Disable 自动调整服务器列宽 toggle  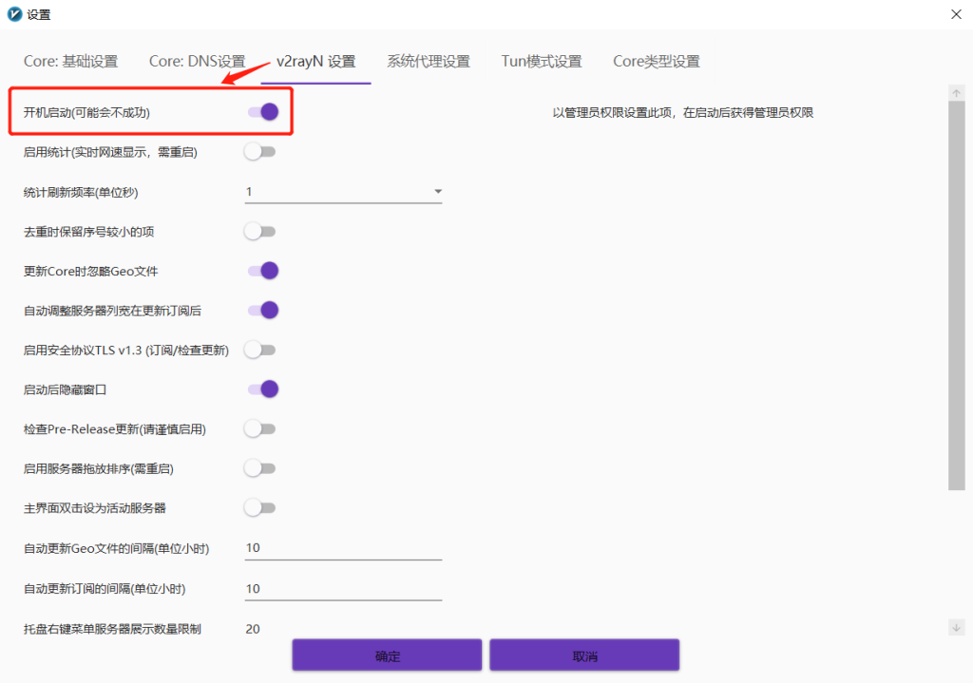[x=262, y=311]
